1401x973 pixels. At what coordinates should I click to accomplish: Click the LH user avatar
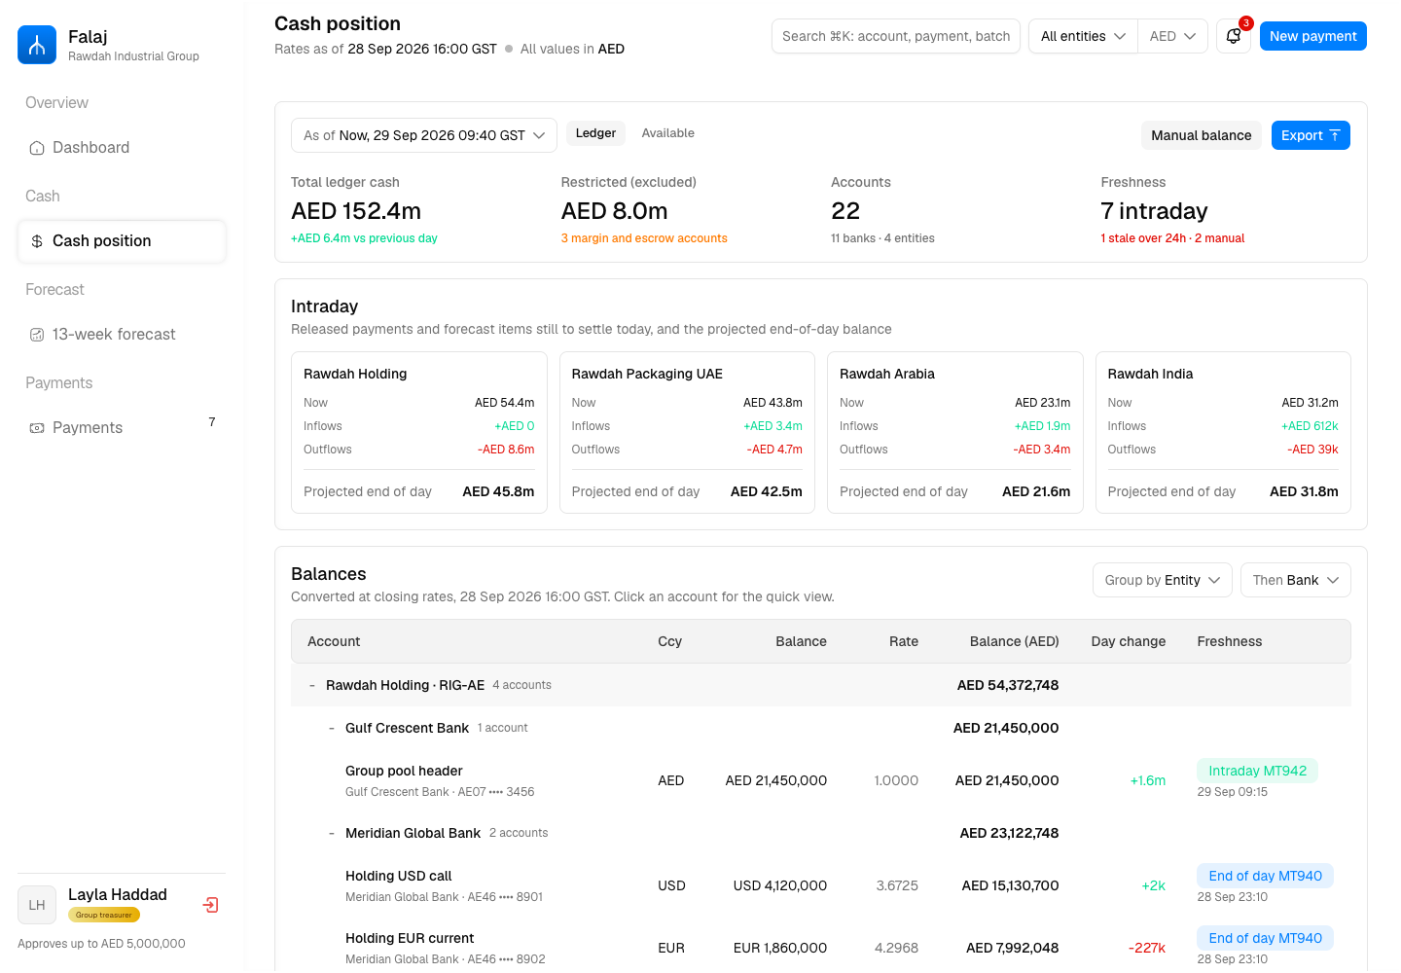(37, 905)
